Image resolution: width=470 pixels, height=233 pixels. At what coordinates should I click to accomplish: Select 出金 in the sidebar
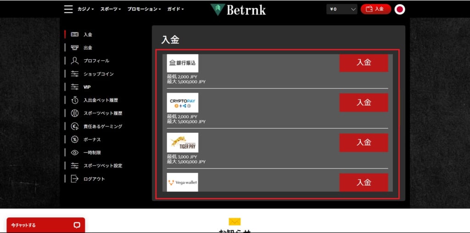88,47
